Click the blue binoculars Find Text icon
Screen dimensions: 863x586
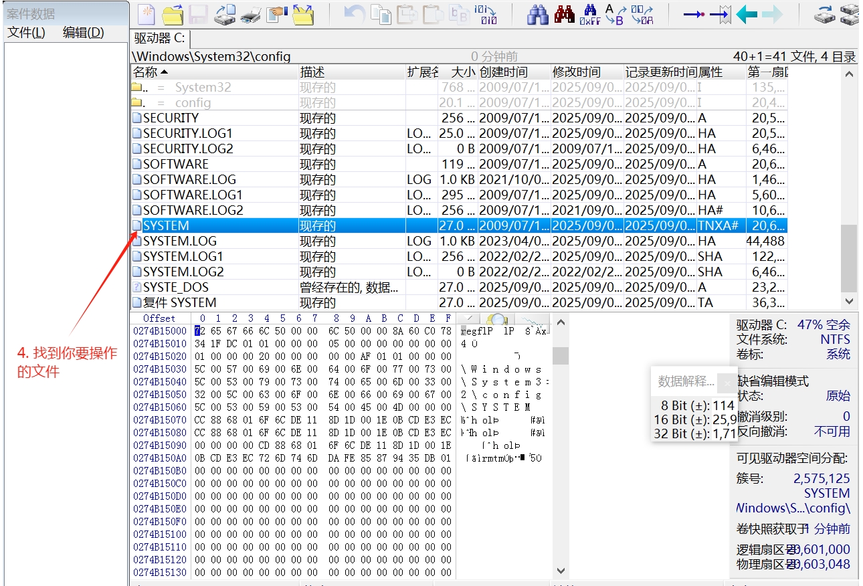pyautogui.click(x=537, y=14)
